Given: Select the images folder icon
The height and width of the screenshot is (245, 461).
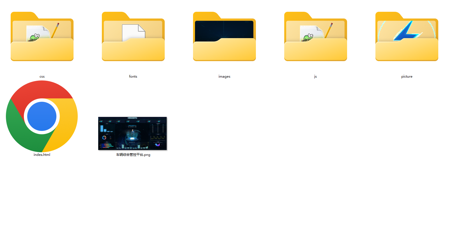Looking at the screenshot, I should click(224, 36).
